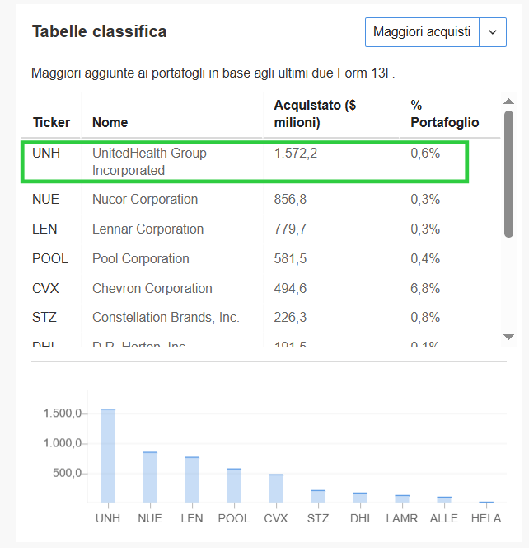Screen dimensions: 529x548
Task: Click Pool Corporation name
Action: coord(141,258)
